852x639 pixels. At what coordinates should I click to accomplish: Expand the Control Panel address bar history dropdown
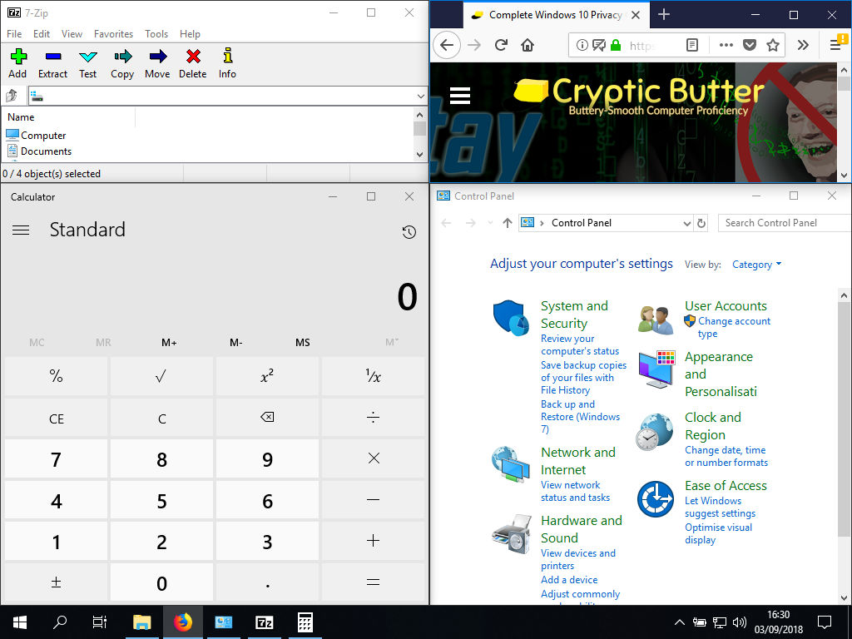point(686,223)
